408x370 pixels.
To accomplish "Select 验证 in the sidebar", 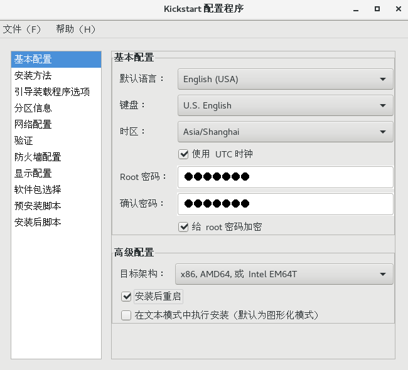I will [x=56, y=140].
